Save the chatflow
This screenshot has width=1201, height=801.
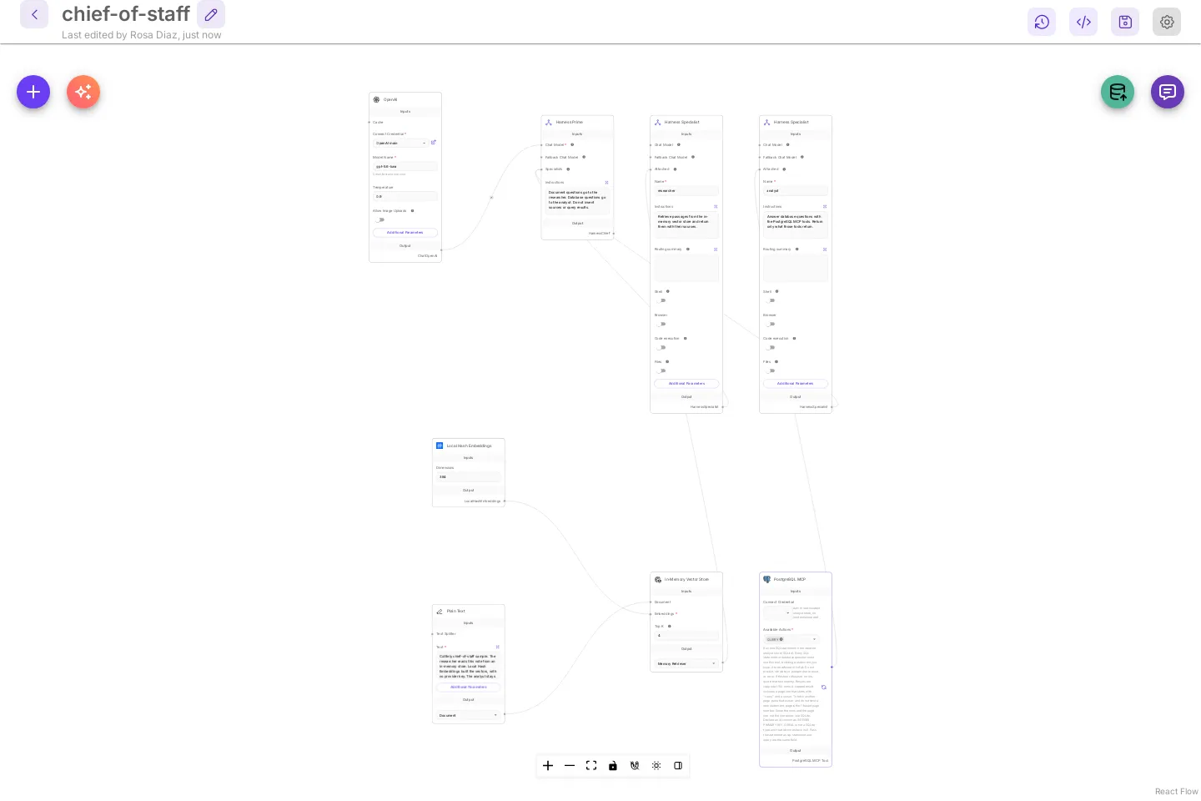(1125, 22)
